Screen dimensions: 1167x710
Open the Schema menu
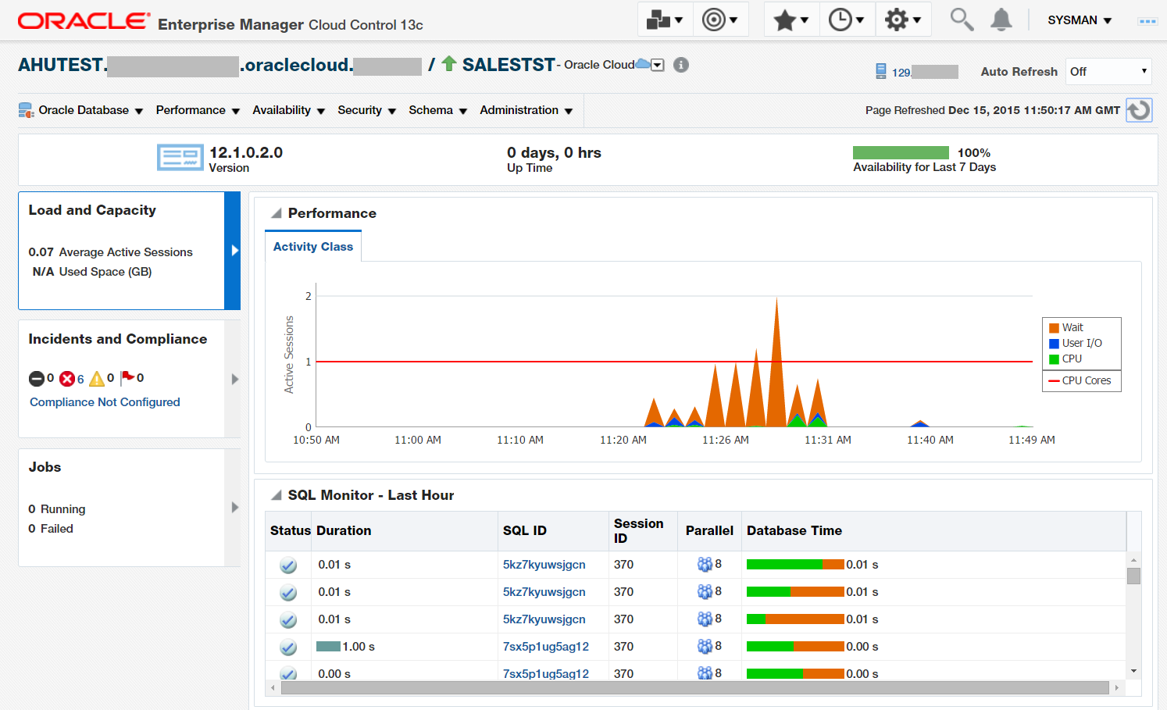[437, 110]
